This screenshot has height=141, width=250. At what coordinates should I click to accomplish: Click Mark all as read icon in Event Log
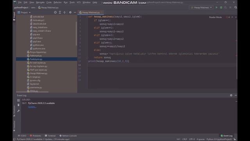18,100
